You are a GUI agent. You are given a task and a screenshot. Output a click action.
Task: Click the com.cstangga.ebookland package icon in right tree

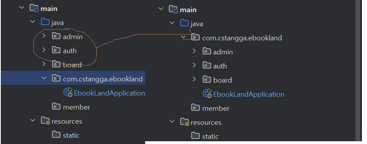195,37
